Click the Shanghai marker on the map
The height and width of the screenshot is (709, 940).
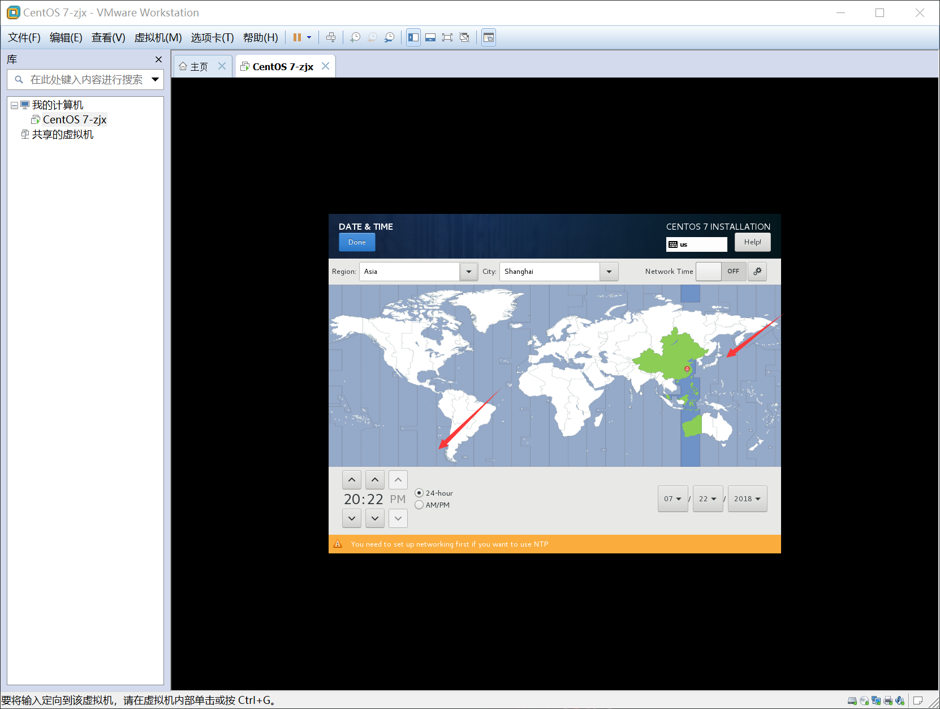tap(687, 369)
